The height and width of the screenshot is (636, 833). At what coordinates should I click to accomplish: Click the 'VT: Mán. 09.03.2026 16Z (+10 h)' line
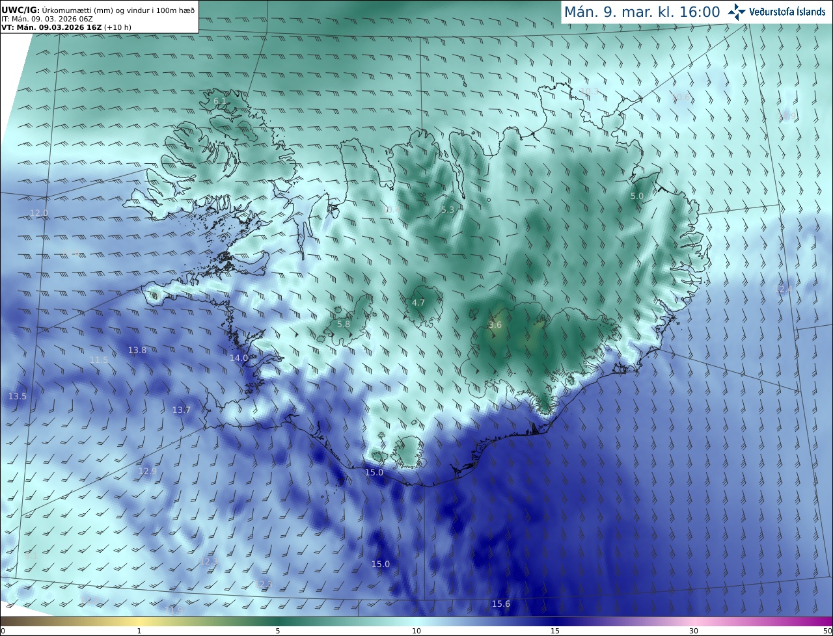66,27
